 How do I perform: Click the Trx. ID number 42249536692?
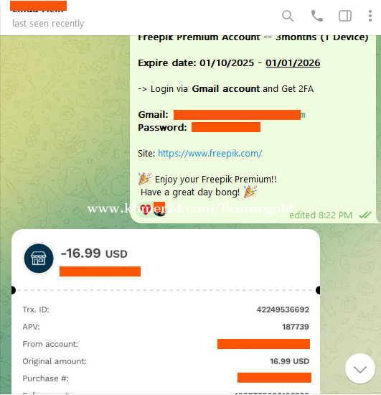coord(283,310)
